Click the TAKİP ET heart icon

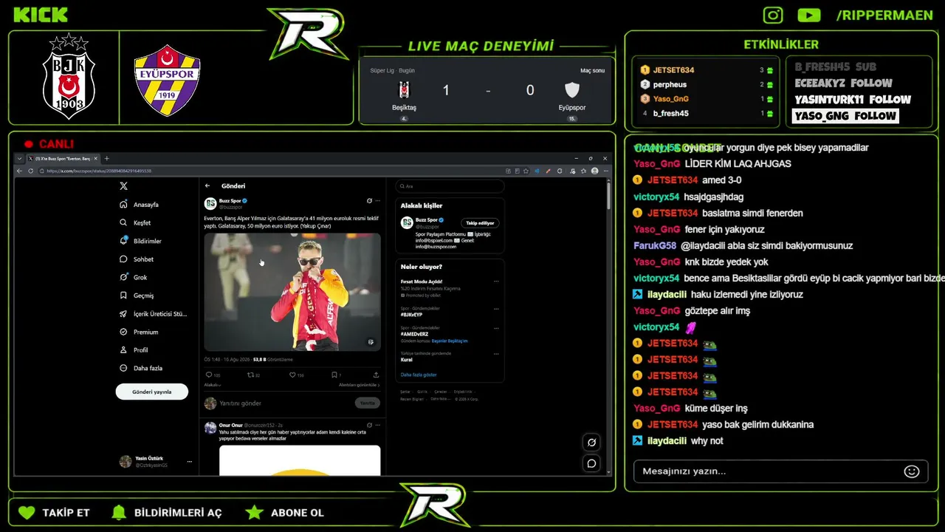click(x=27, y=513)
